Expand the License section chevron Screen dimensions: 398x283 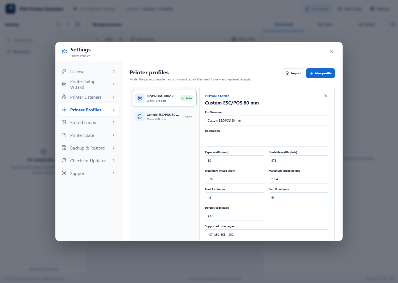[x=114, y=72]
